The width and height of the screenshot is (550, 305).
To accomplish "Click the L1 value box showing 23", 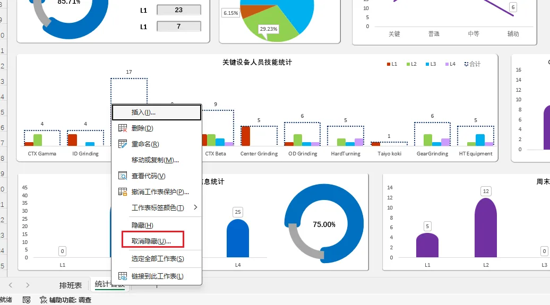I will point(179,10).
